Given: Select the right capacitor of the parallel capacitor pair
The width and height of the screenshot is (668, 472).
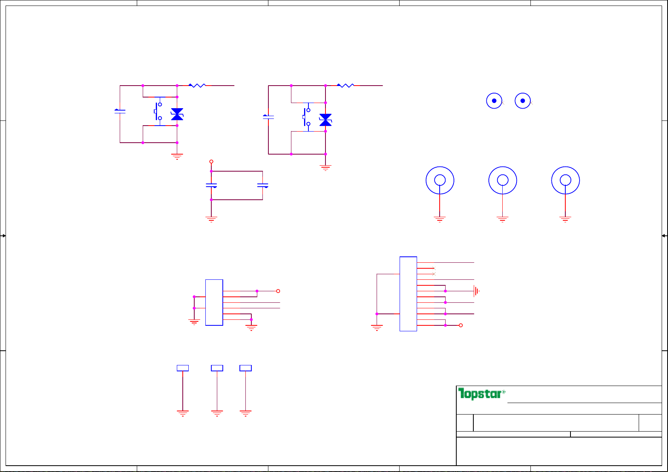Looking at the screenshot, I should pyautogui.click(x=262, y=185).
